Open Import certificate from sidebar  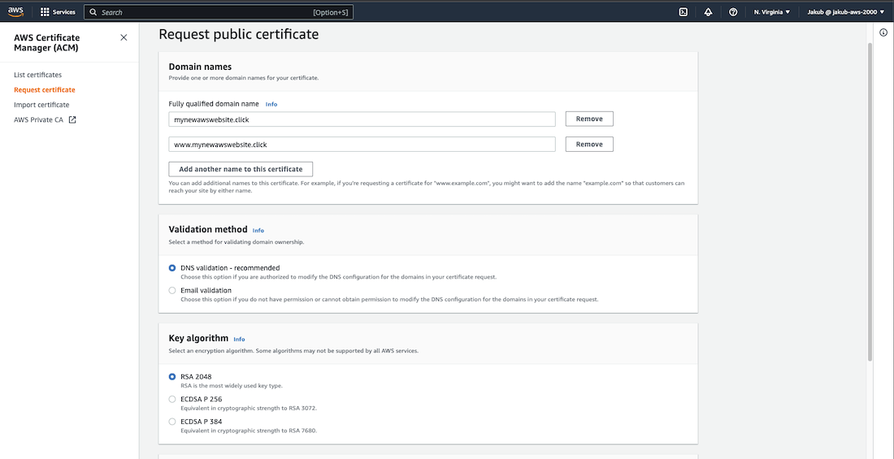(x=41, y=105)
